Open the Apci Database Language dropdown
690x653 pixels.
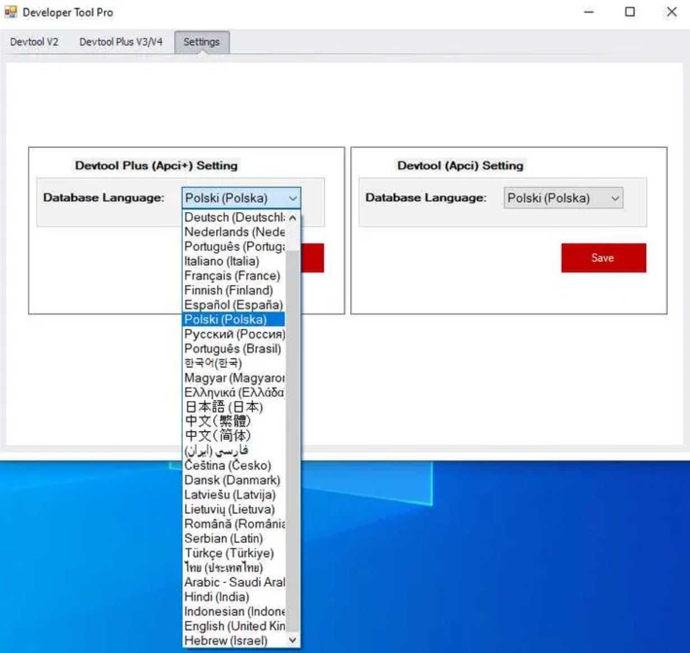point(563,198)
